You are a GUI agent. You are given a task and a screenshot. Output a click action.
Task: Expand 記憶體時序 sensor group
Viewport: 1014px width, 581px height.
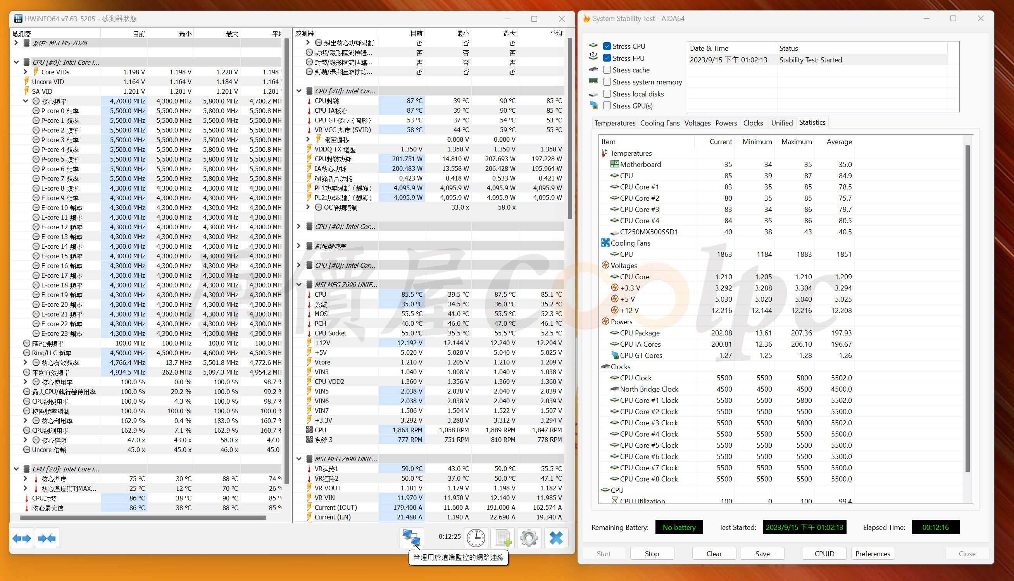pos(298,246)
